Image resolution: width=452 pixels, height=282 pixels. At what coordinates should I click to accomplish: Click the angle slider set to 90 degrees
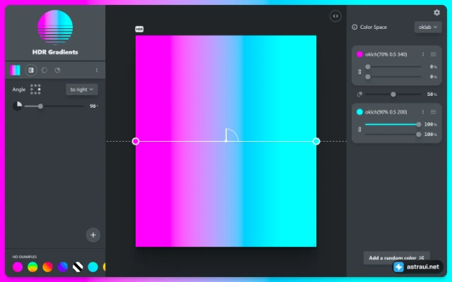click(54, 106)
